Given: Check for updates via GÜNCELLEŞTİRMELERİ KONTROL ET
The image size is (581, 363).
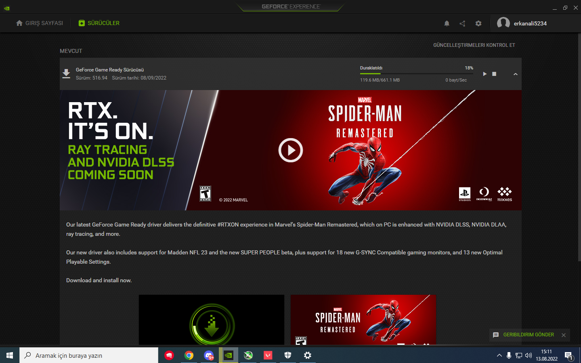Looking at the screenshot, I should pyautogui.click(x=474, y=45).
